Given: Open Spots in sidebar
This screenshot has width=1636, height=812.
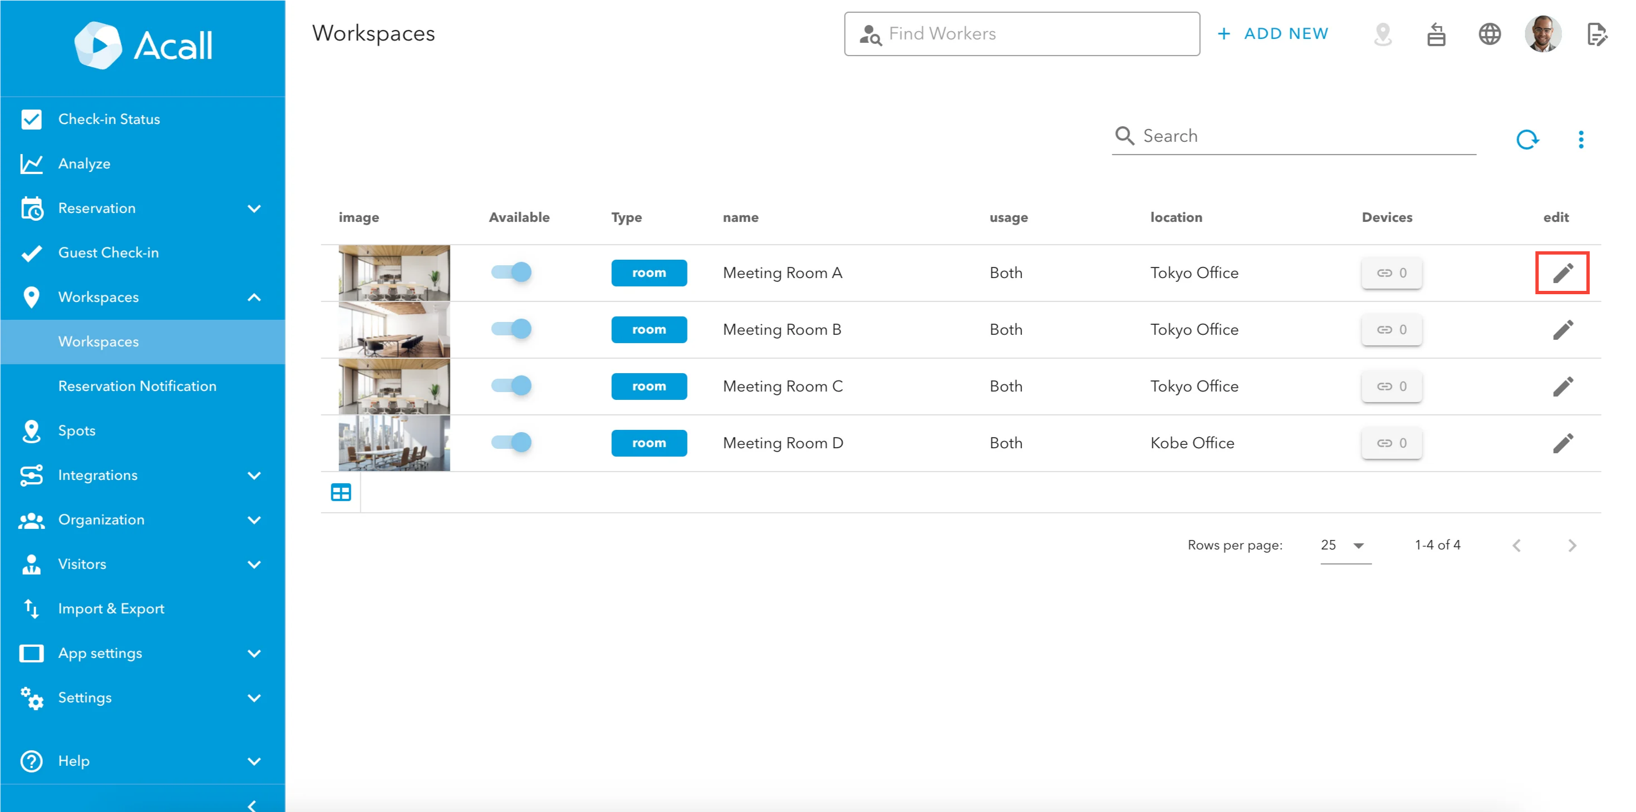Looking at the screenshot, I should (x=143, y=430).
